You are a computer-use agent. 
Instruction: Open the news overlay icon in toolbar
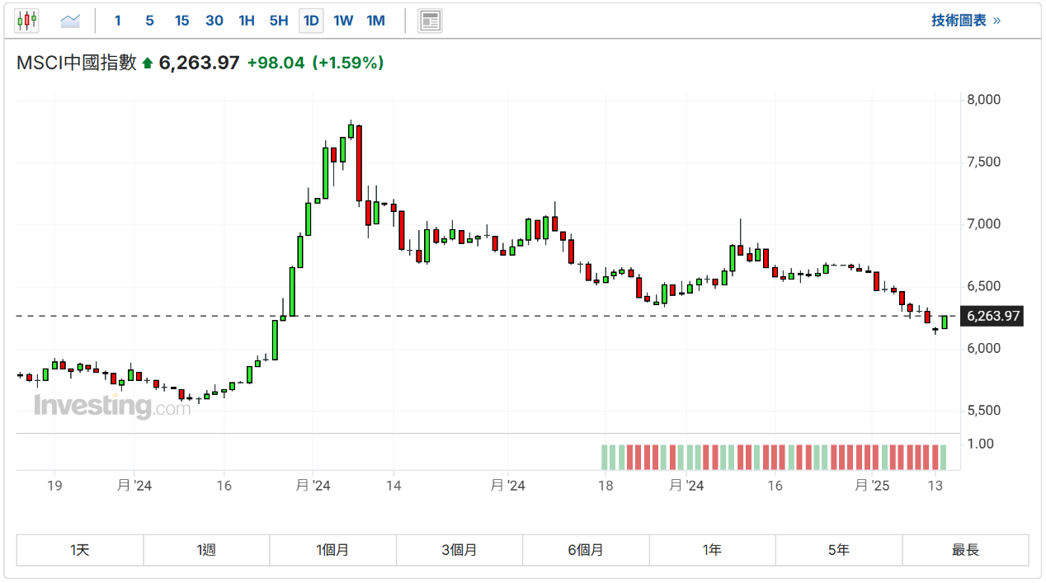point(430,21)
